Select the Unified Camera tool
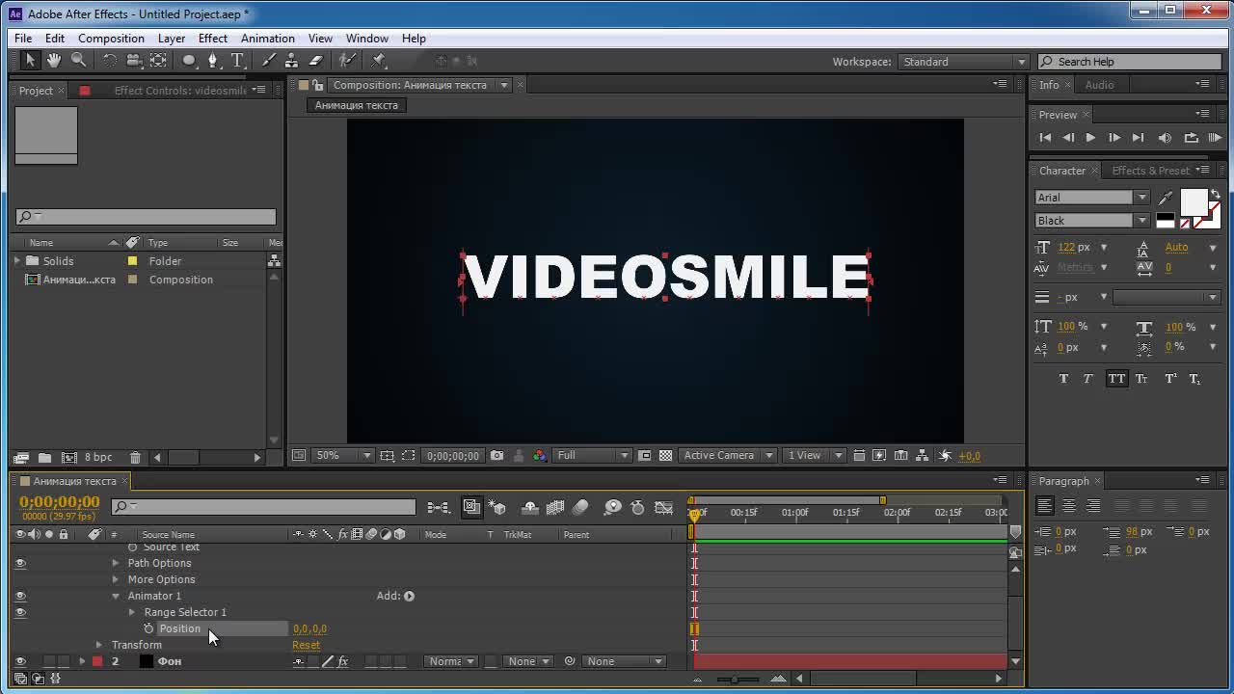Image resolution: width=1234 pixels, height=694 pixels. pyautogui.click(x=134, y=61)
